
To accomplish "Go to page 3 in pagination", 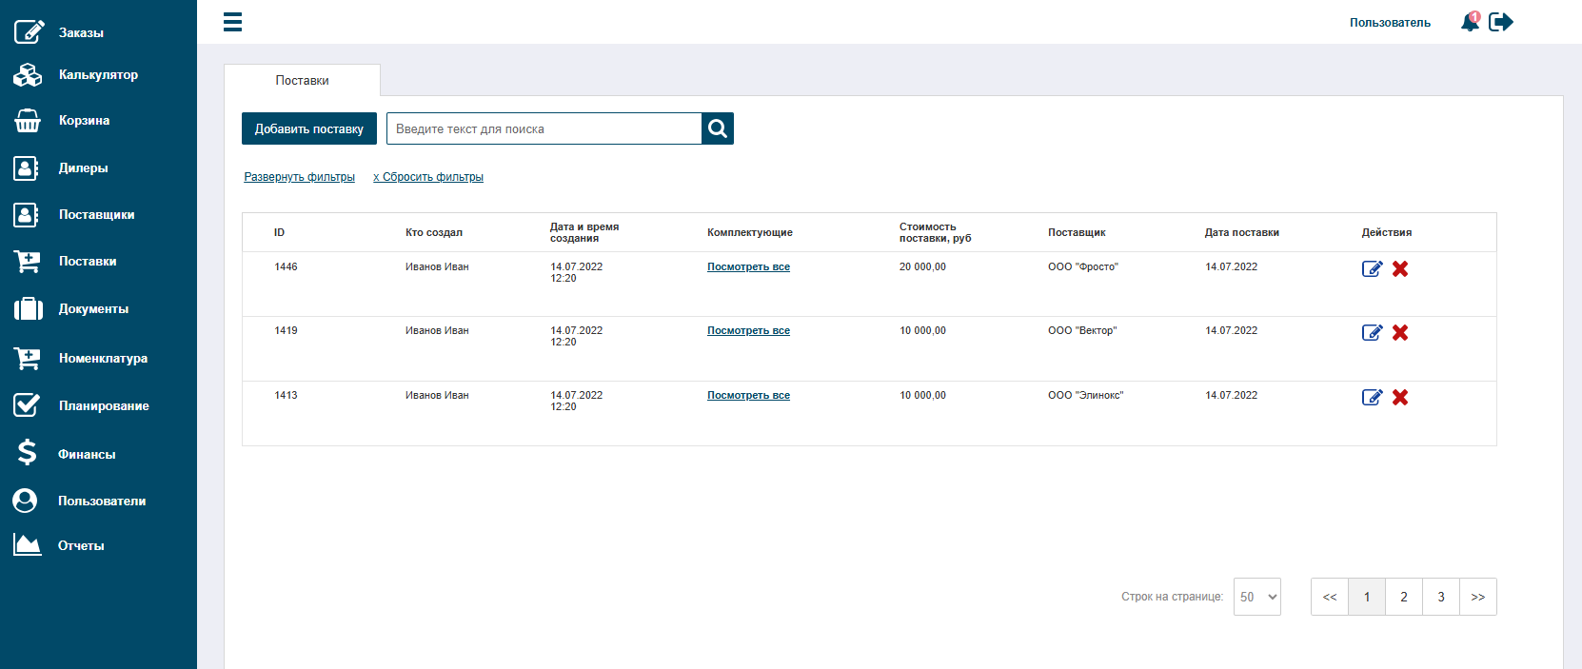I will [x=1441, y=597].
